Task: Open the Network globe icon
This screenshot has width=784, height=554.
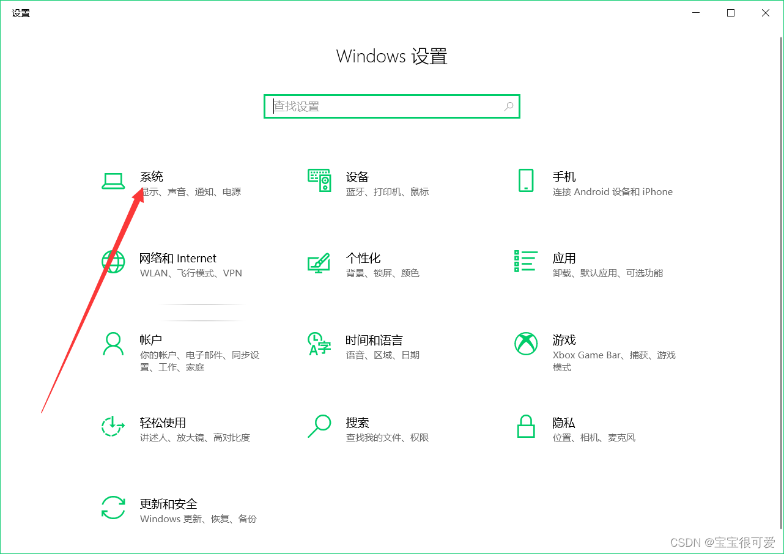Action: pos(113,262)
